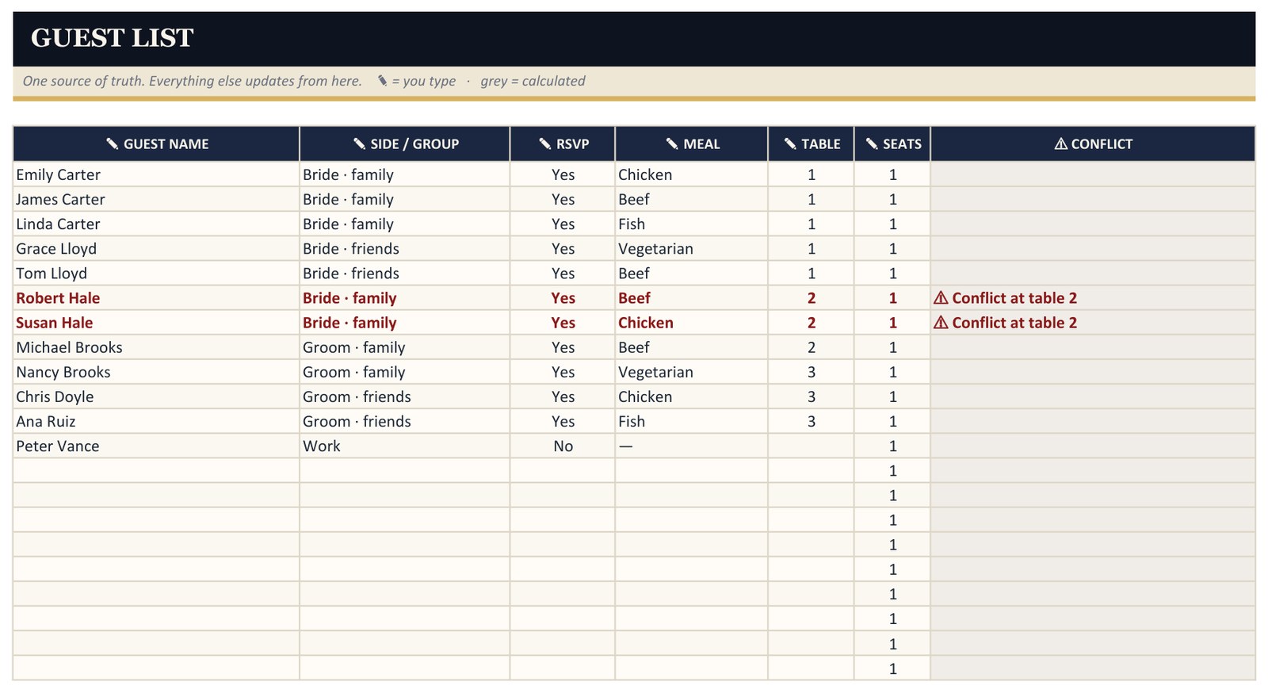
Task: Select the Tom Lloyd name cell
Action: click(x=156, y=273)
